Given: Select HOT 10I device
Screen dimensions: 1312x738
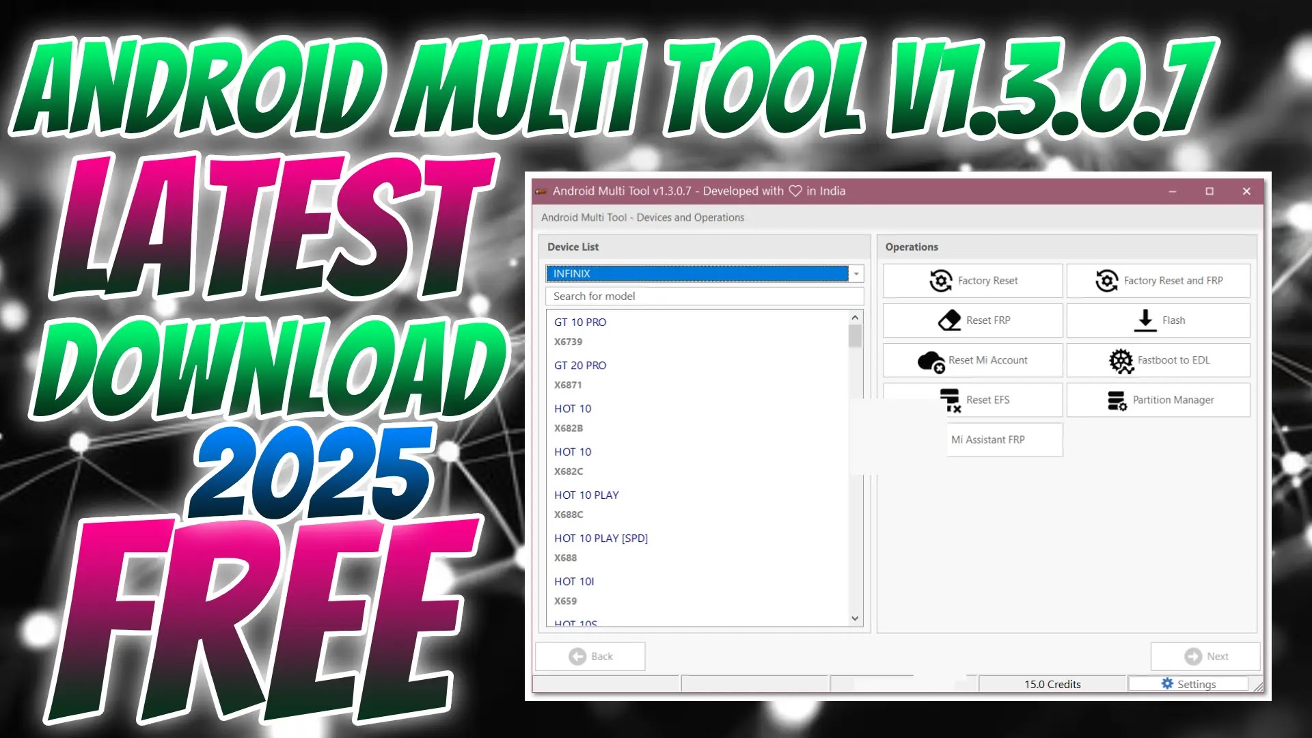Looking at the screenshot, I should [x=574, y=582].
